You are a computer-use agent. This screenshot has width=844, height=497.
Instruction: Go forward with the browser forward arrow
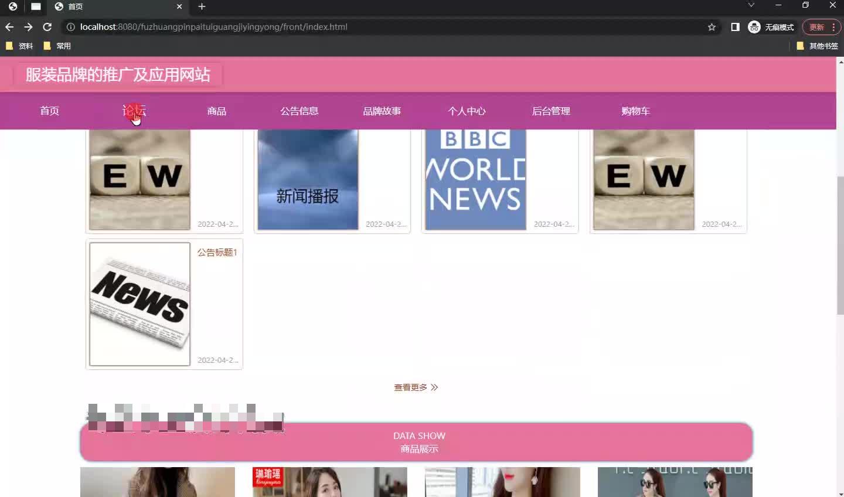[x=28, y=27]
